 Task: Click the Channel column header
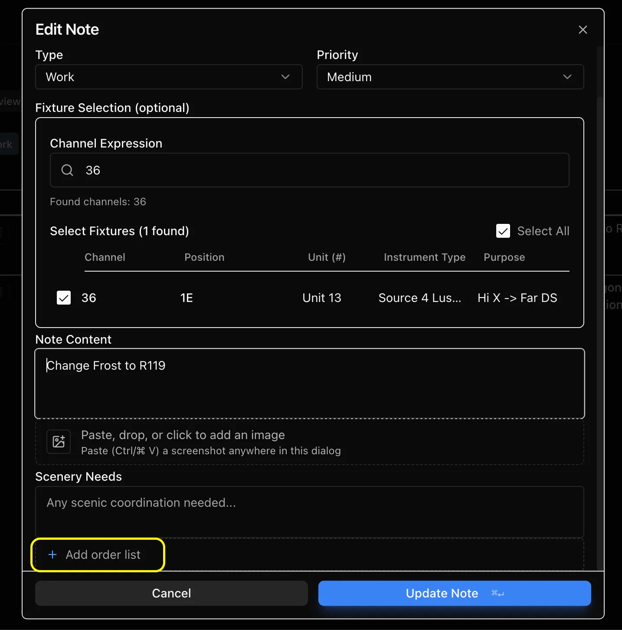coord(105,257)
